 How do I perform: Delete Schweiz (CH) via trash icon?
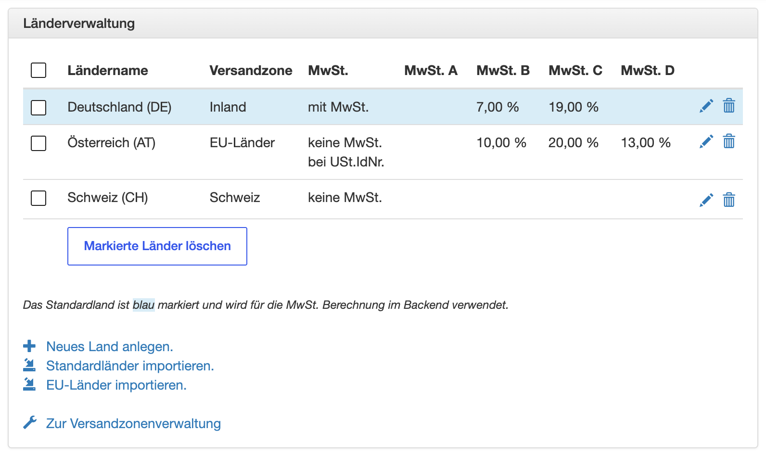point(729,200)
